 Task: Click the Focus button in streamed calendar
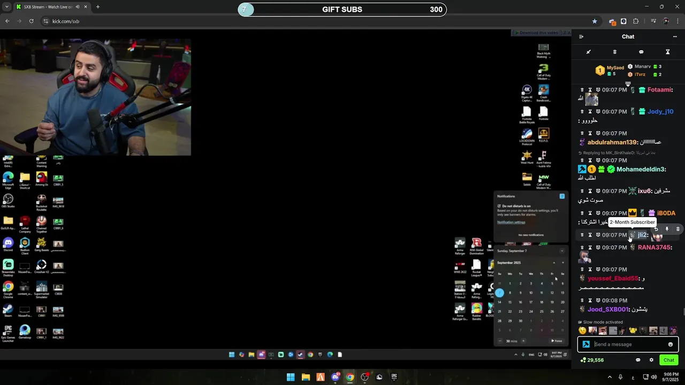[x=557, y=341]
